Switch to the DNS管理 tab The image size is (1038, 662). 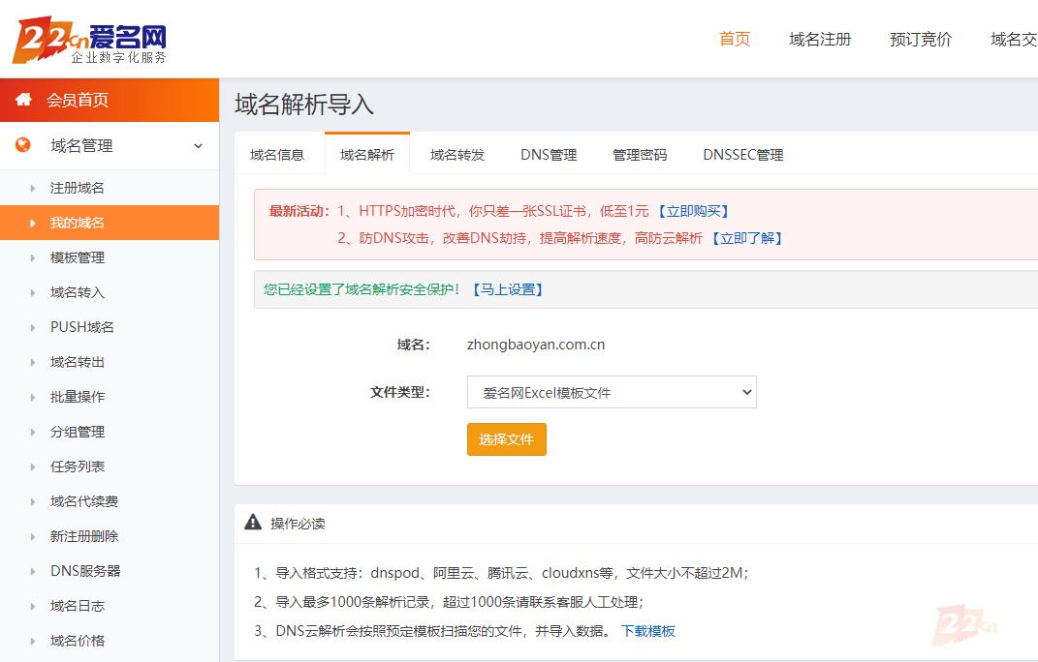pos(549,155)
